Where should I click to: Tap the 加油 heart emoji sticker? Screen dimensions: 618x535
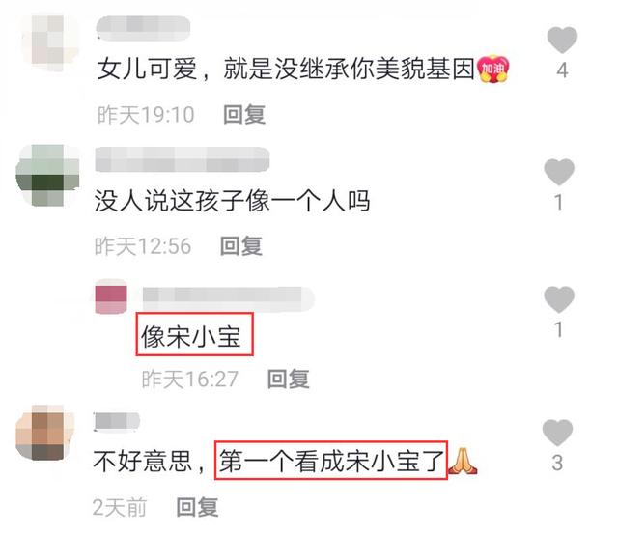pyautogui.click(x=493, y=69)
